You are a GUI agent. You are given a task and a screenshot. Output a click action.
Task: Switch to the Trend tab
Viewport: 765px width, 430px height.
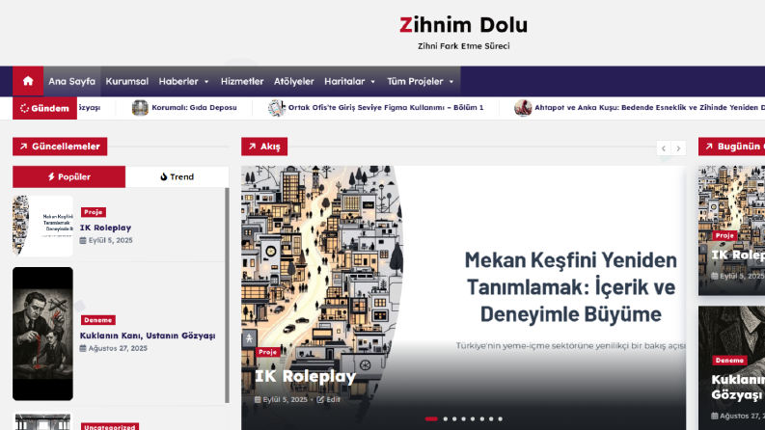click(178, 177)
